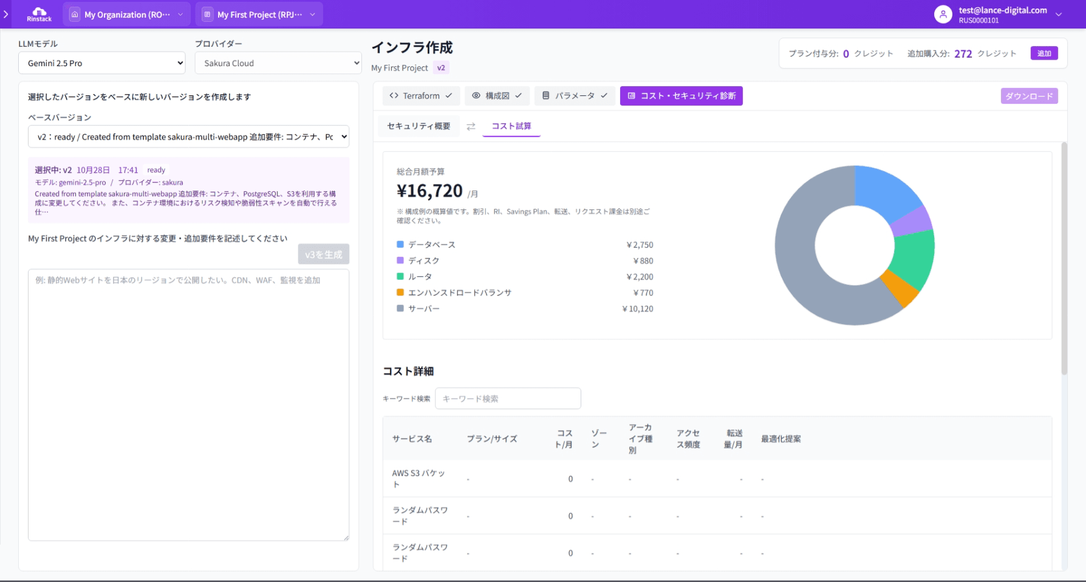This screenshot has width=1086, height=582.
Task: Click the organization building icon
Action: [x=75, y=15]
